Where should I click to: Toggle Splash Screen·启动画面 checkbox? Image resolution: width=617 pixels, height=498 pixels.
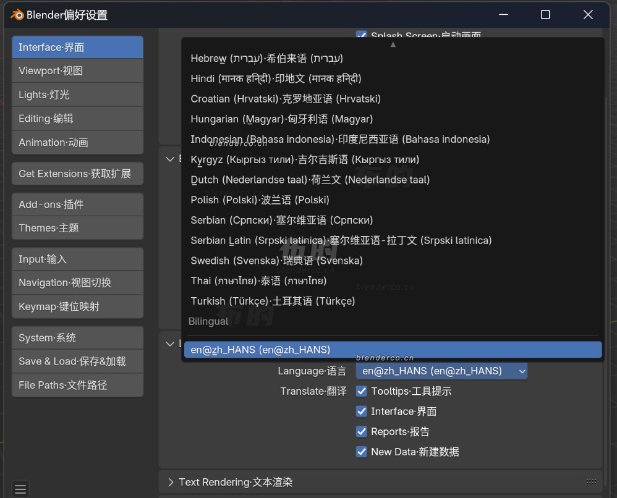[361, 35]
